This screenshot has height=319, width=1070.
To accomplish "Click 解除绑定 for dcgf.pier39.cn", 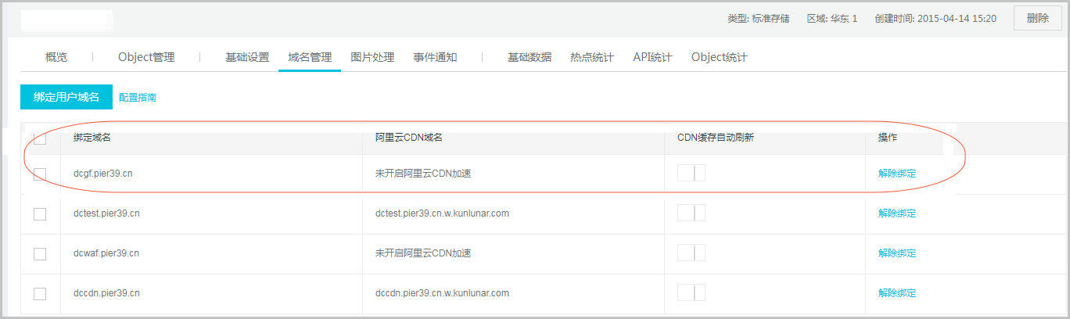I will [897, 174].
